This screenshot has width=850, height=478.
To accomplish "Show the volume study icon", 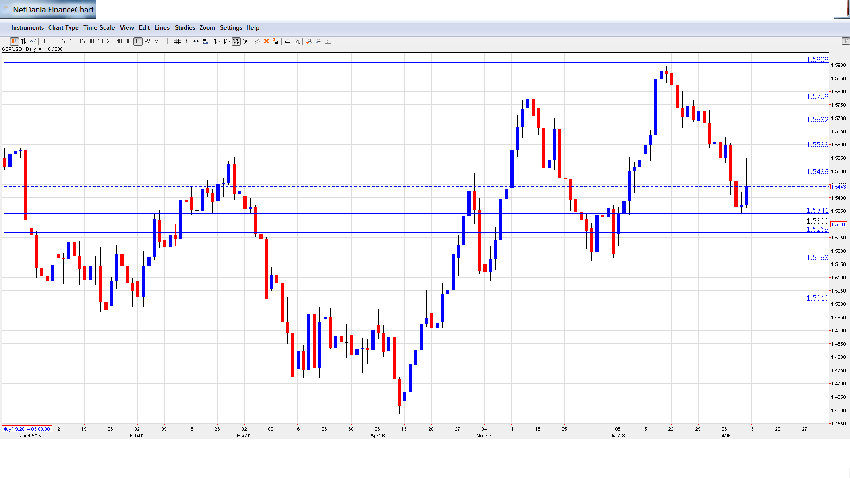I will 205,41.
